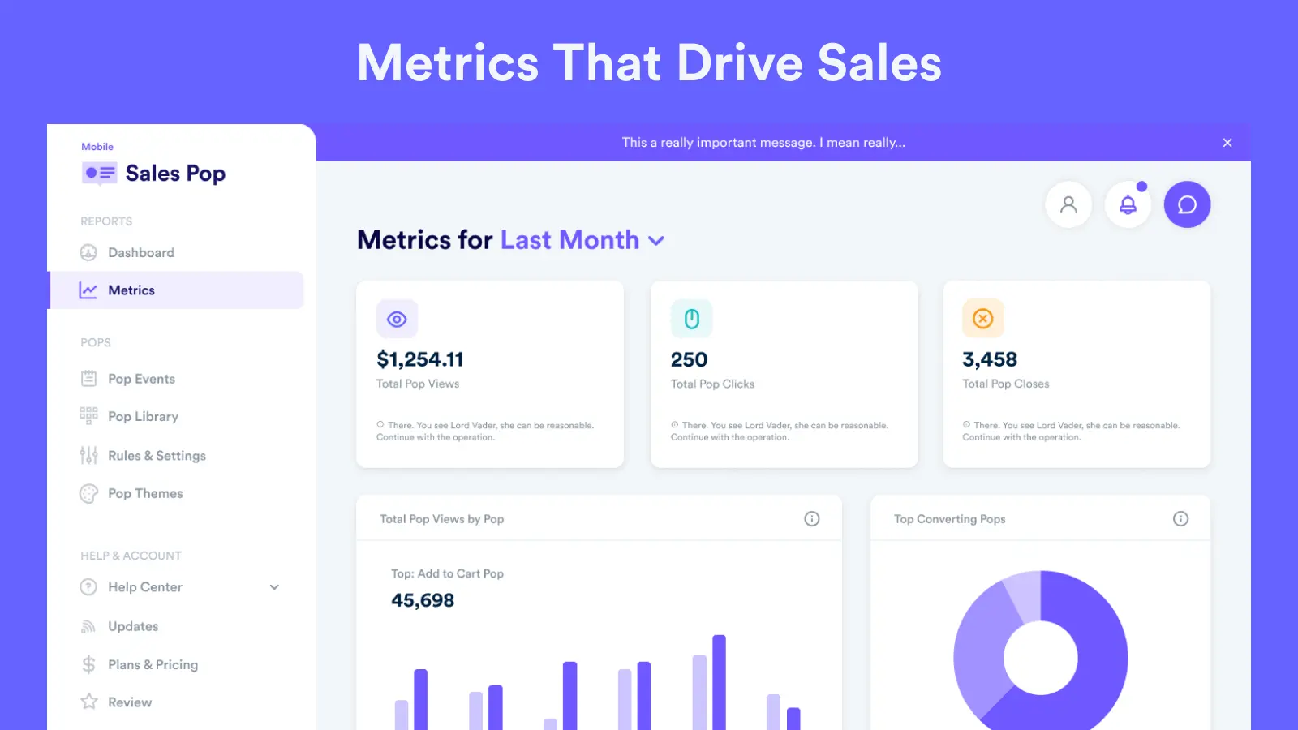Click the Pop Library grid icon
The height and width of the screenshot is (730, 1298).
[88, 416]
